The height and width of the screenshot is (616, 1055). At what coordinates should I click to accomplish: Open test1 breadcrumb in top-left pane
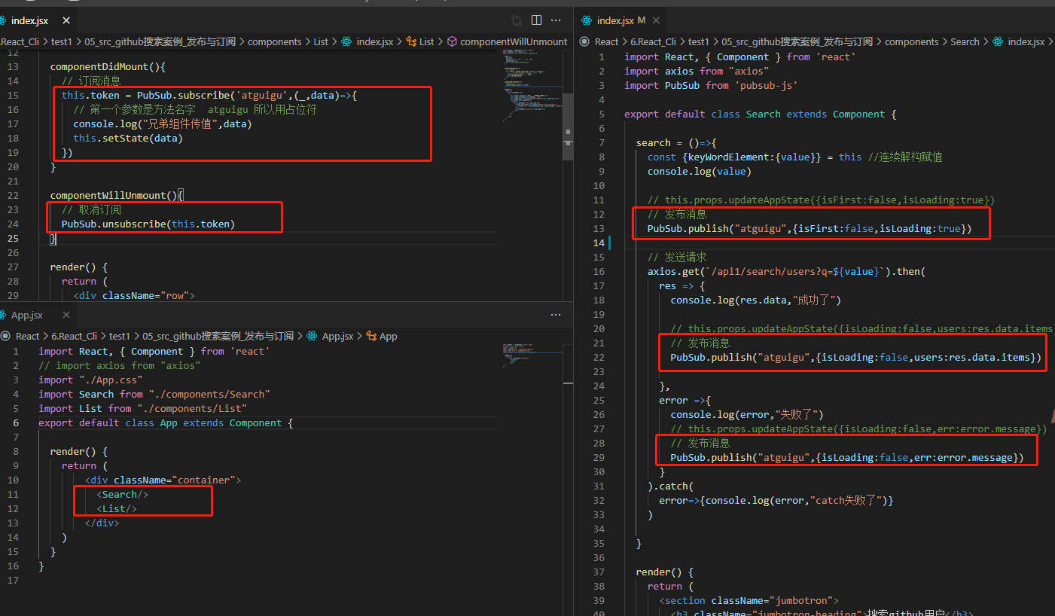tap(62, 41)
